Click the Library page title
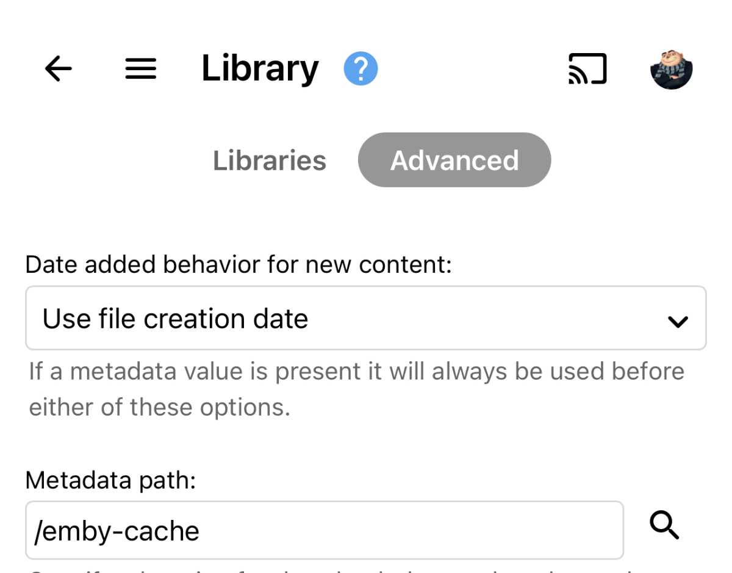Viewport: 732px width, 573px height. (260, 68)
